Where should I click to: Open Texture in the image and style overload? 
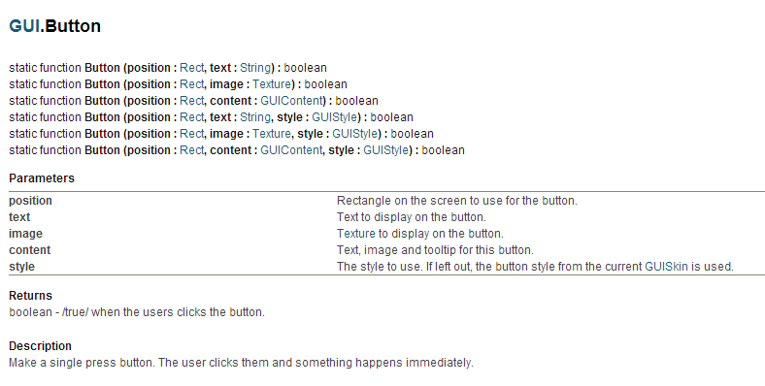tap(272, 134)
